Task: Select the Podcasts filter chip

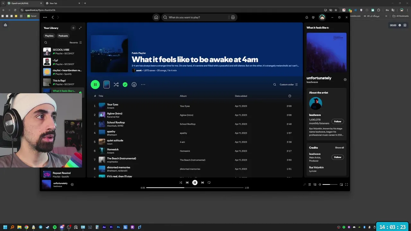Action: [63, 36]
